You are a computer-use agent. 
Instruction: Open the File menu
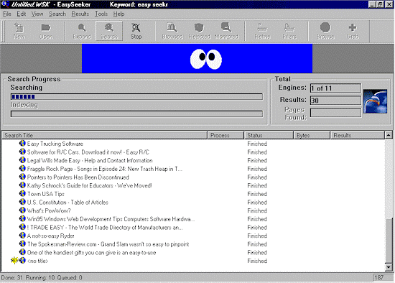[7, 14]
